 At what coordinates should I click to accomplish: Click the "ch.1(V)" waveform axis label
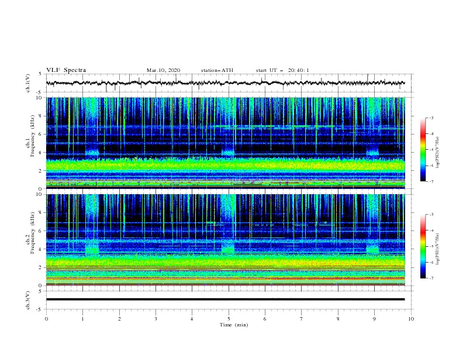click(28, 83)
